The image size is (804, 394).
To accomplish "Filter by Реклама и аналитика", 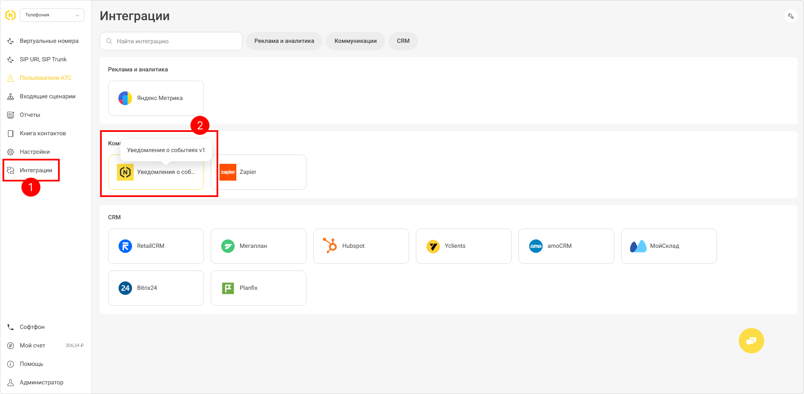I will [284, 41].
